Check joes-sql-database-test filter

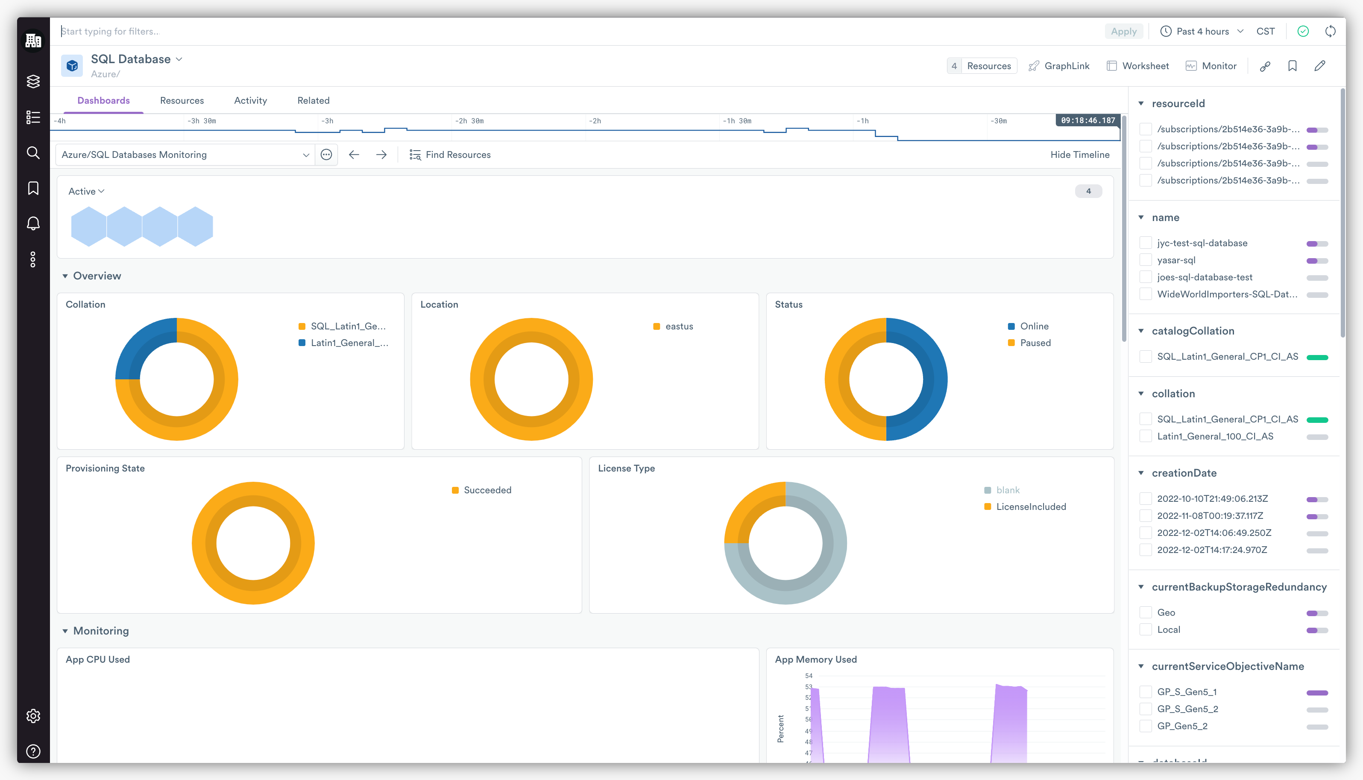1145,277
